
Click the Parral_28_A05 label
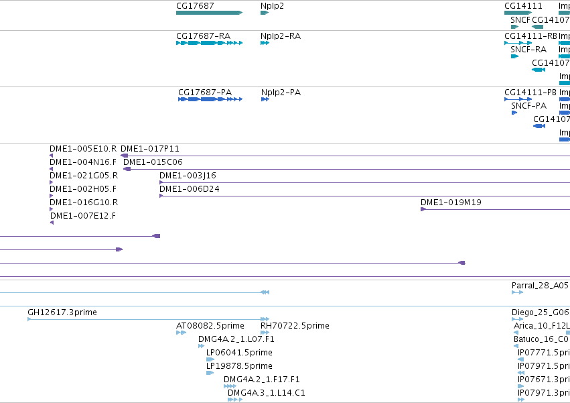pos(540,286)
